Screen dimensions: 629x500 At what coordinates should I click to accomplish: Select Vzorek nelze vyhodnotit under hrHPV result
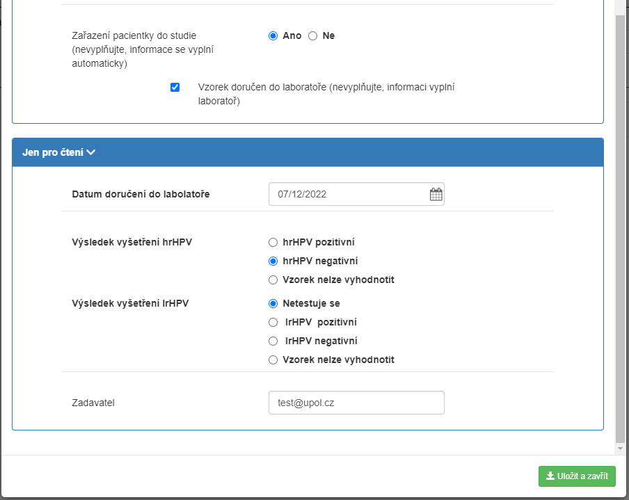tap(273, 280)
